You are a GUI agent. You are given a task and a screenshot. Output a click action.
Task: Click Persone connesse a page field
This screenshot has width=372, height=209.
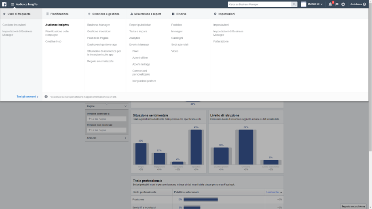tap(106, 119)
